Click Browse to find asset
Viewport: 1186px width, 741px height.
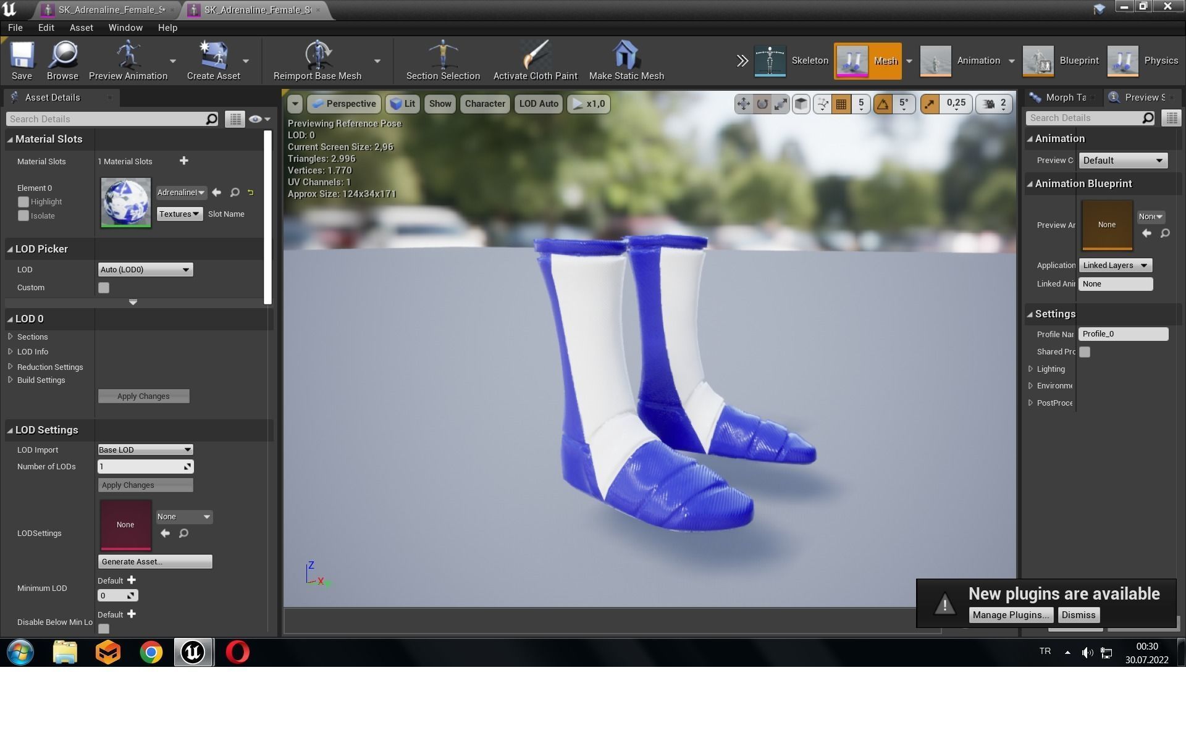(62, 56)
